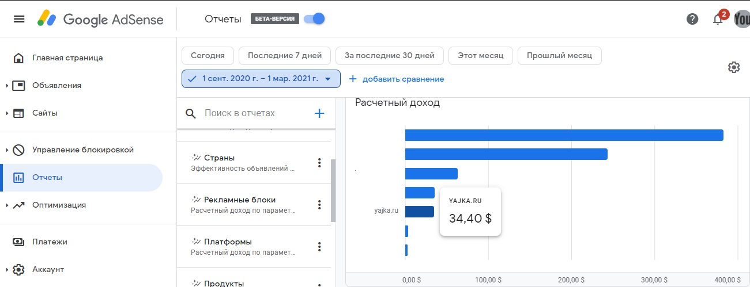Open the date range dropdown
Image resolution: width=750 pixels, height=287 pixels.
point(261,79)
